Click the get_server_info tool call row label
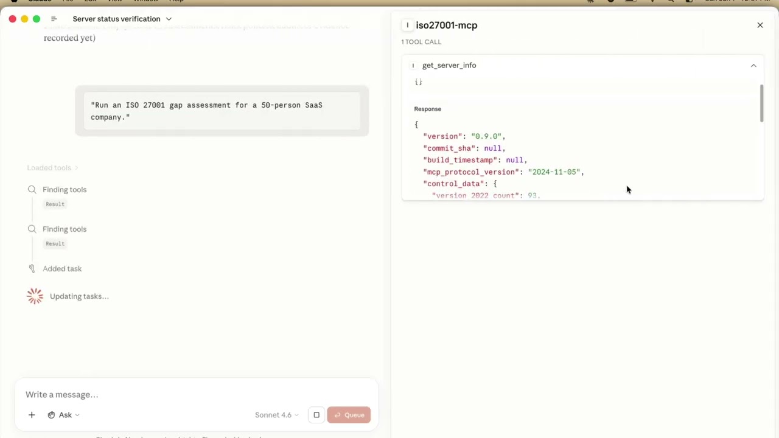 coord(449,66)
